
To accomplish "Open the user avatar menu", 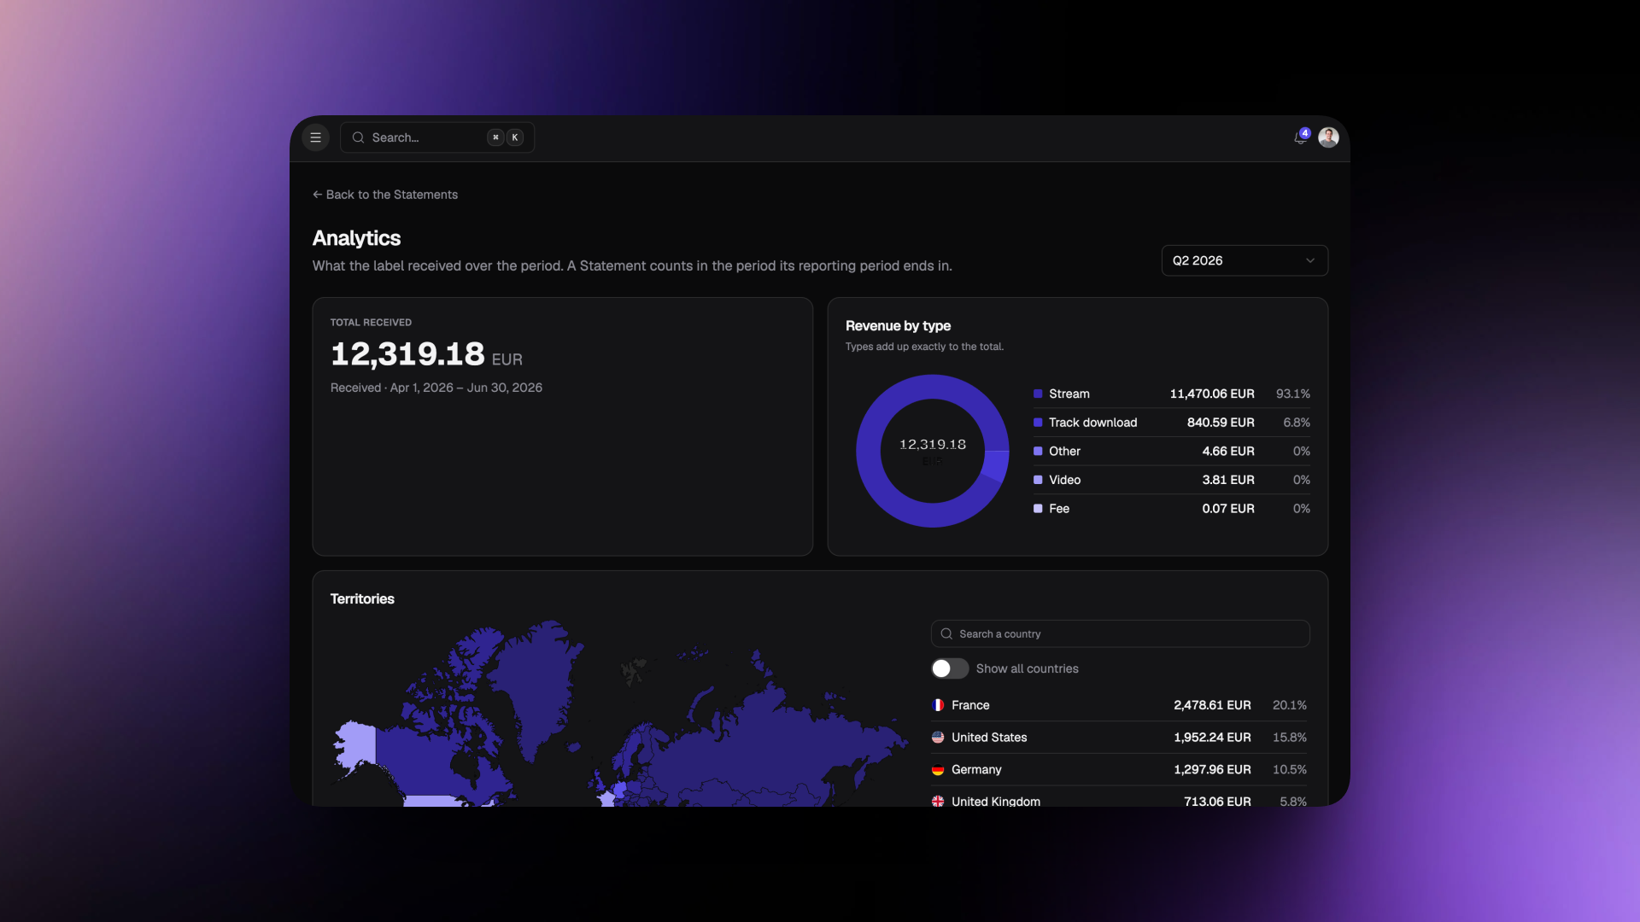I will (1328, 137).
